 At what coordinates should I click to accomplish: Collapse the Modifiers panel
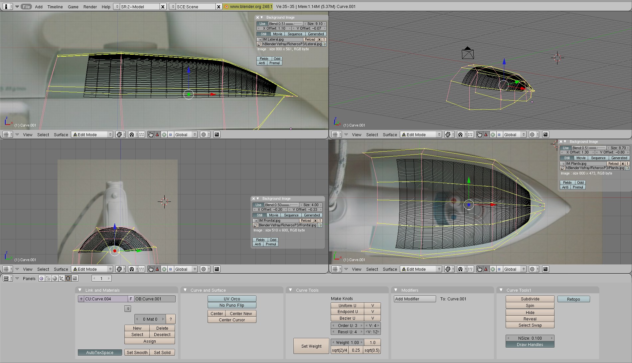[396, 290]
